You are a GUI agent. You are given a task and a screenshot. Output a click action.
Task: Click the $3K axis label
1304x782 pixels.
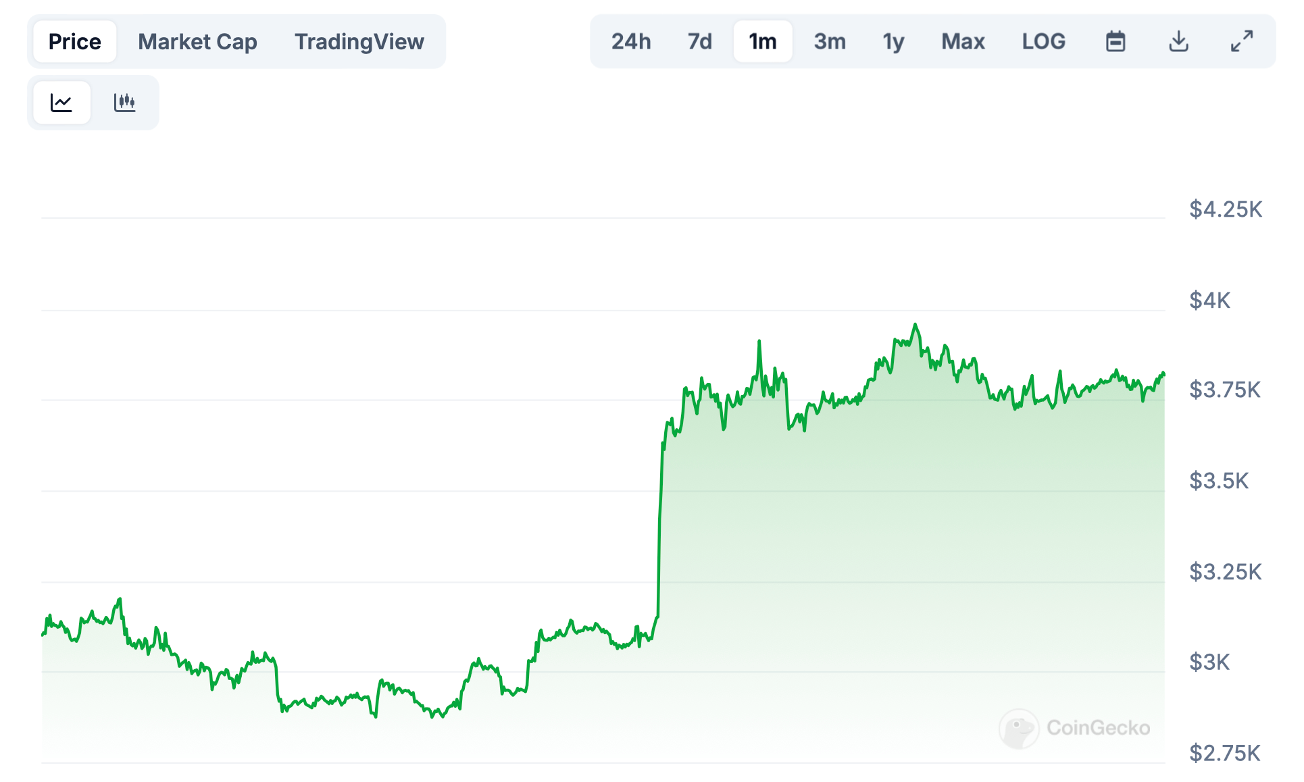(x=1209, y=662)
